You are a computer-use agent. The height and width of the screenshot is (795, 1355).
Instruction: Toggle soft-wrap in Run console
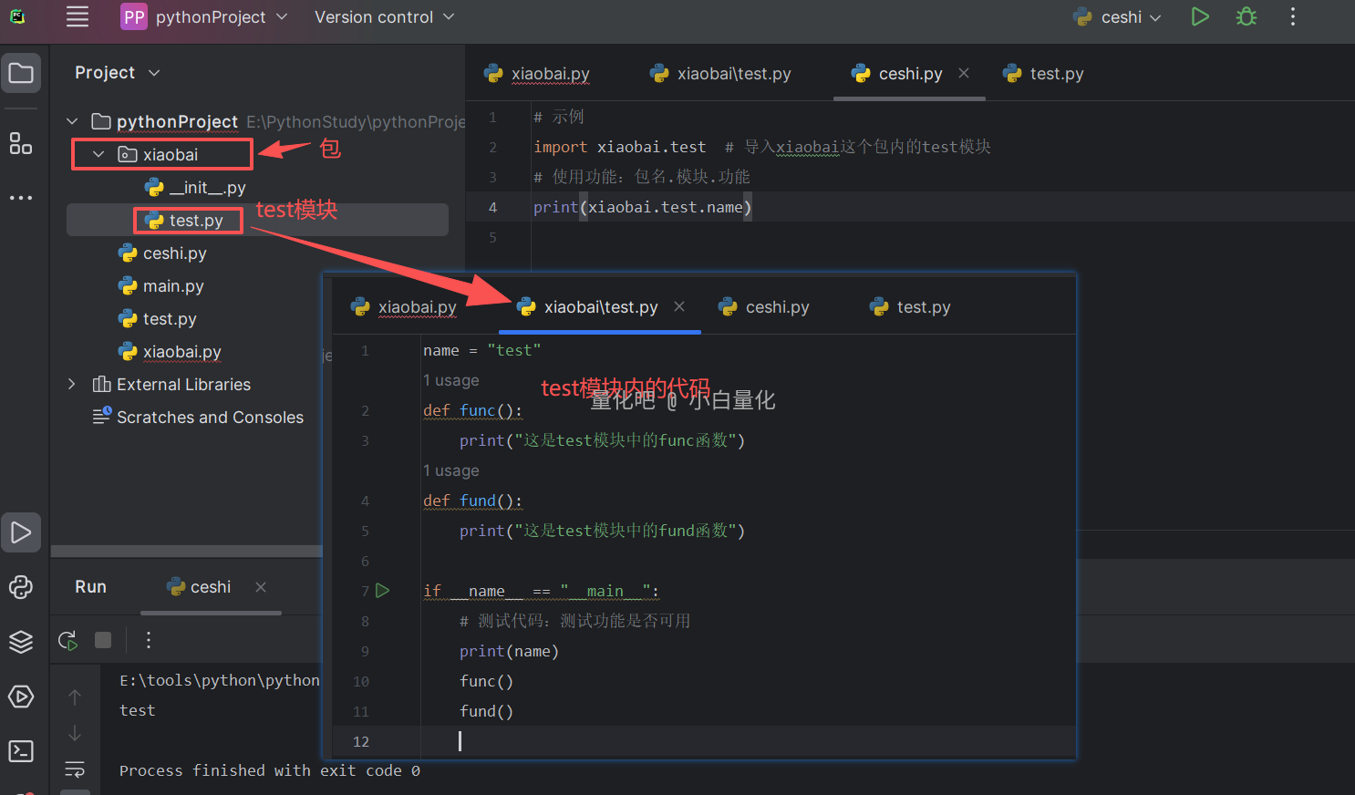pyautogui.click(x=75, y=769)
